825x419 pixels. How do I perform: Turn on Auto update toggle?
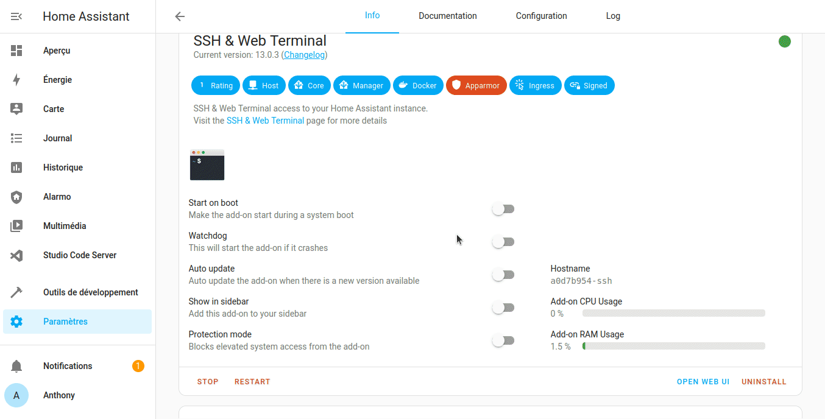[x=503, y=275]
